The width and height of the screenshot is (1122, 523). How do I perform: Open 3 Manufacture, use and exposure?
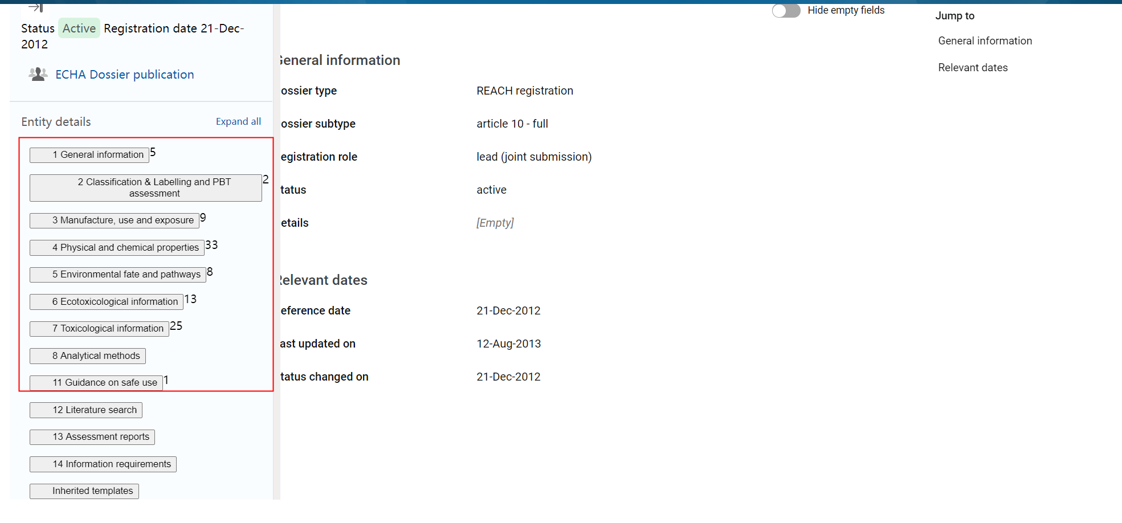pyautogui.click(x=115, y=220)
